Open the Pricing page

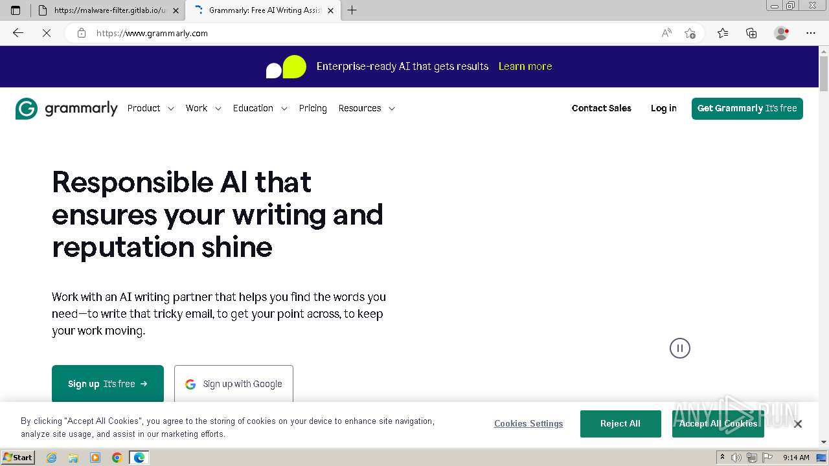pos(313,108)
